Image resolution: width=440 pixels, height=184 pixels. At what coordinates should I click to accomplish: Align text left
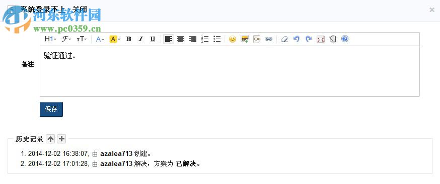168,39
